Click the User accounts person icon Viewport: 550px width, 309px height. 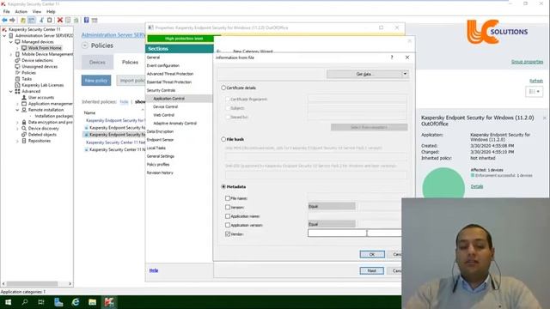tap(24, 97)
